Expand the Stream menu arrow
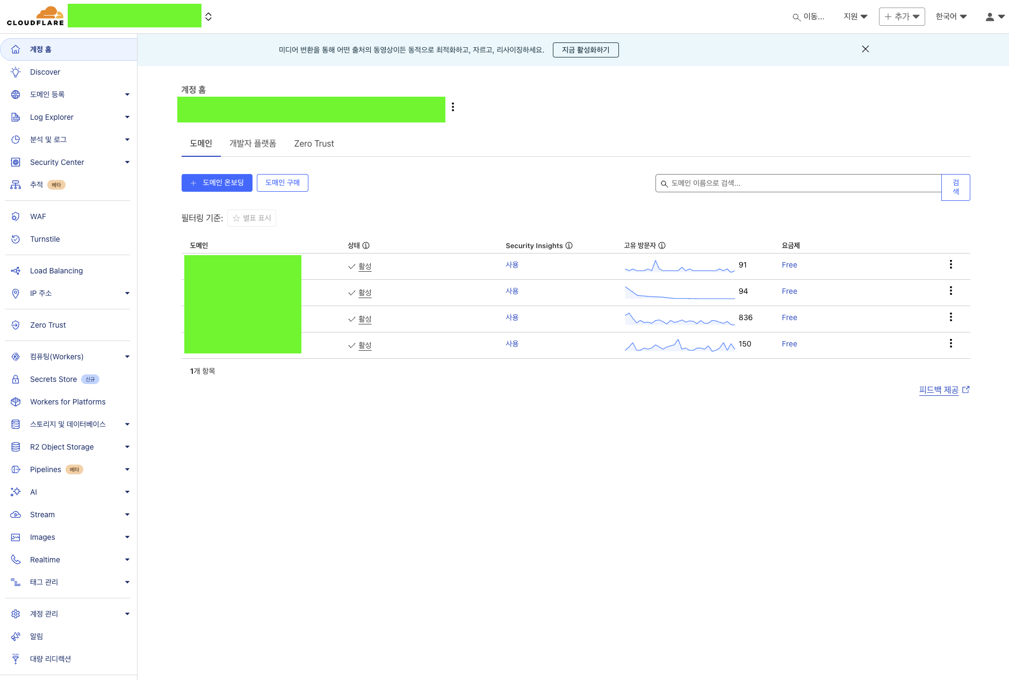Viewport: 1009px width, 680px height. [x=127, y=515]
